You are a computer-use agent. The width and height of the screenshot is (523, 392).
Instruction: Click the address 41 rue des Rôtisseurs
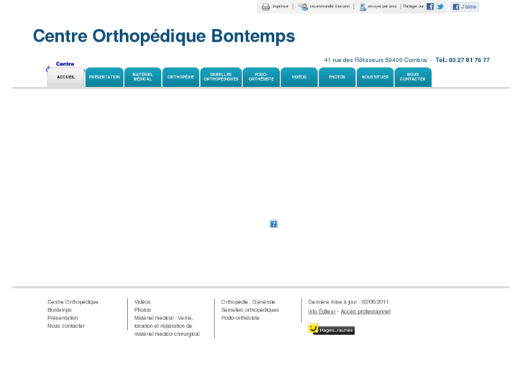click(x=354, y=60)
